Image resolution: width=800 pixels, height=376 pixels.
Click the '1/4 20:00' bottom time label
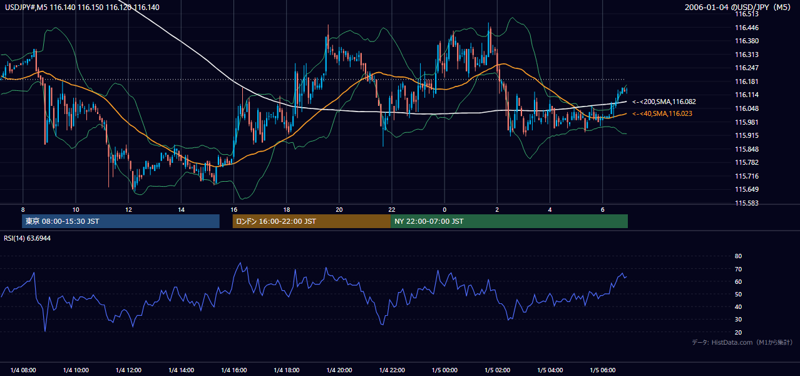(x=339, y=370)
